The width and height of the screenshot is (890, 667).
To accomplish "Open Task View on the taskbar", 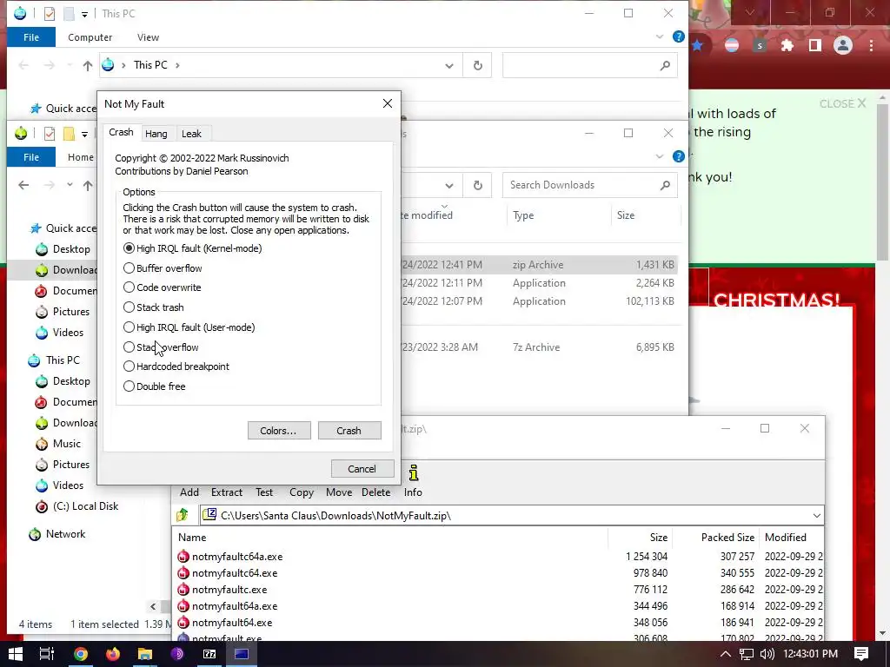I will (x=47, y=654).
